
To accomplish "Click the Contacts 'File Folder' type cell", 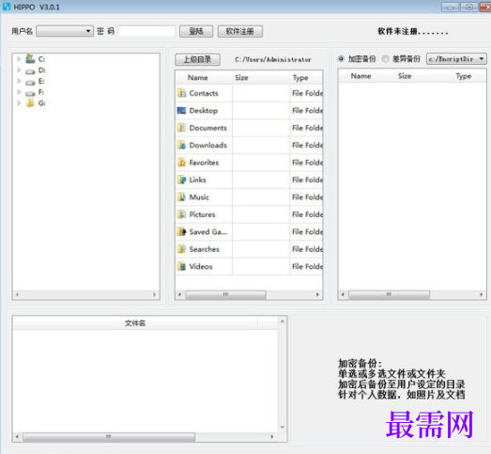I will (307, 93).
